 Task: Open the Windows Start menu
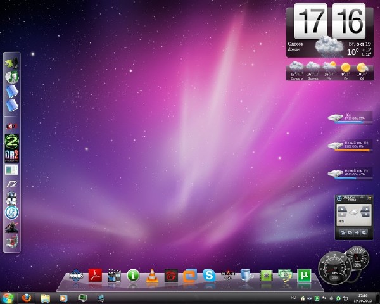coord(8,297)
